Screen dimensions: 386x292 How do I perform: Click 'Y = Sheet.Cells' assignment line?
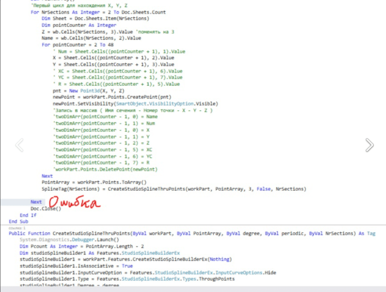pyautogui.click(x=113, y=65)
